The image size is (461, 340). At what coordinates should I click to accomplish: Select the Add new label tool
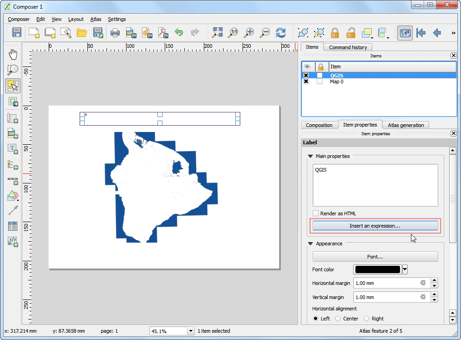tap(13, 148)
